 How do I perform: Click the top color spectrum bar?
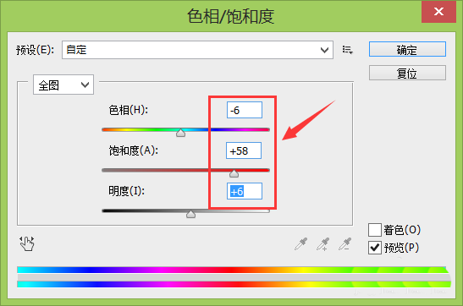coord(232,270)
